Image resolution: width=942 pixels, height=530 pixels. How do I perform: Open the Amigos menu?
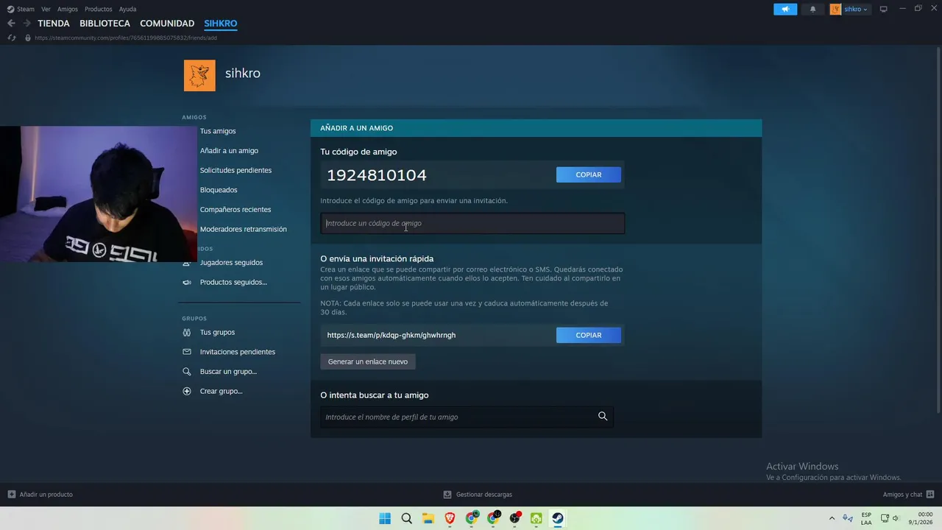68,9
